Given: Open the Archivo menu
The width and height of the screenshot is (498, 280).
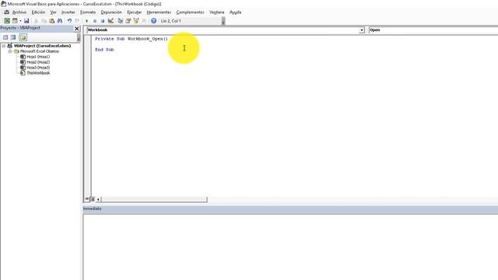Looking at the screenshot, I should pos(19,12).
